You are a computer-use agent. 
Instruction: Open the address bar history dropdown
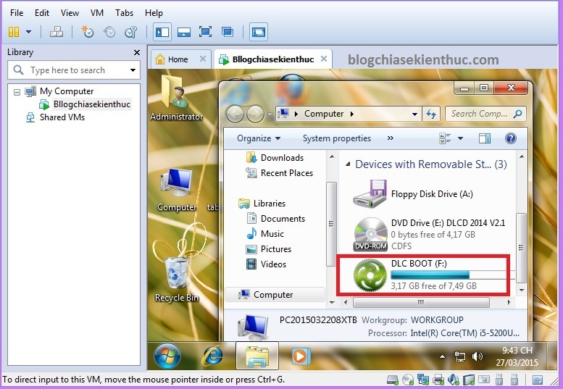tap(414, 114)
